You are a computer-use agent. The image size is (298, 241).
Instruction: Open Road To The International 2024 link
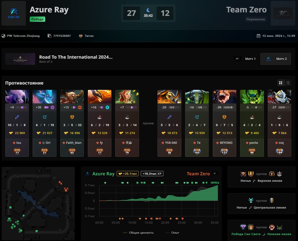click(x=76, y=57)
